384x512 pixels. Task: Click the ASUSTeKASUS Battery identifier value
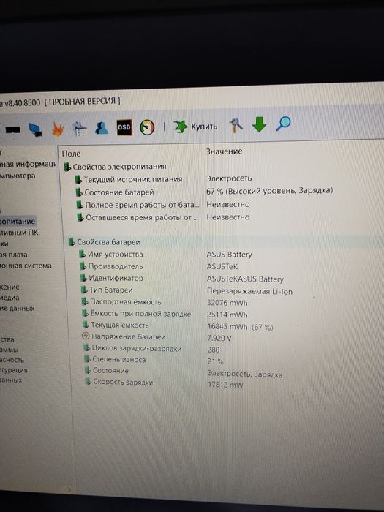245,279
